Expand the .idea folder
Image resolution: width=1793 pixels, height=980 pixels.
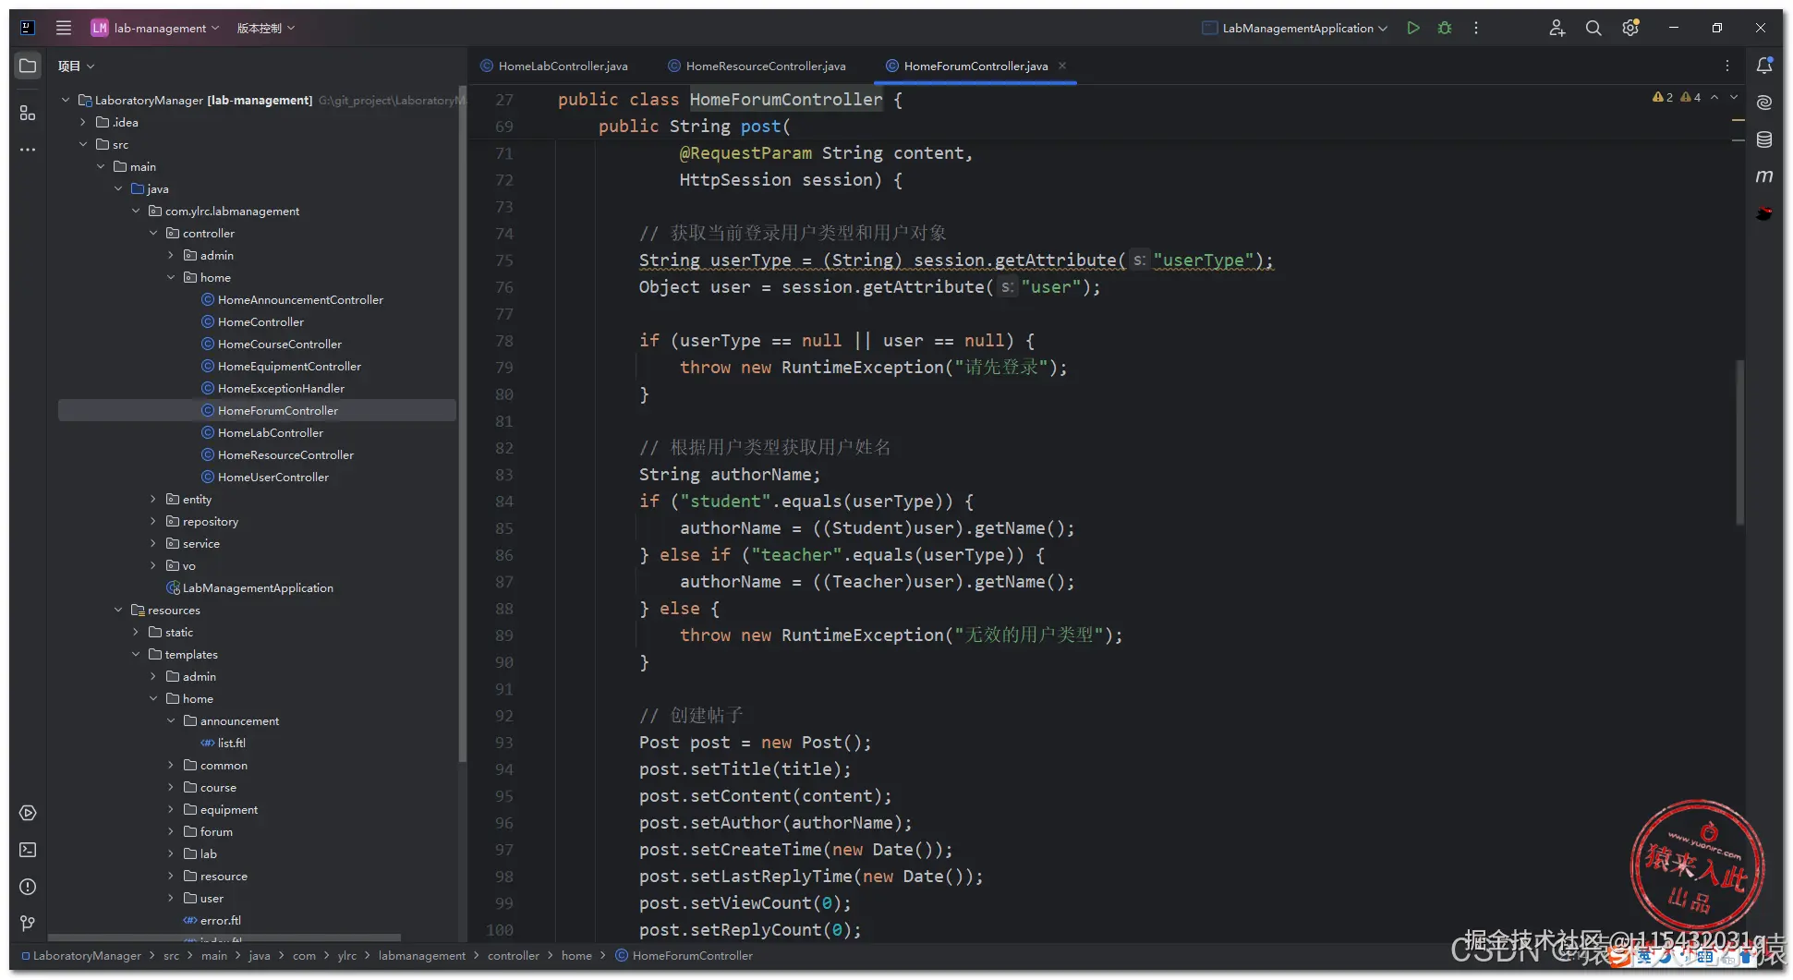pos(83,122)
